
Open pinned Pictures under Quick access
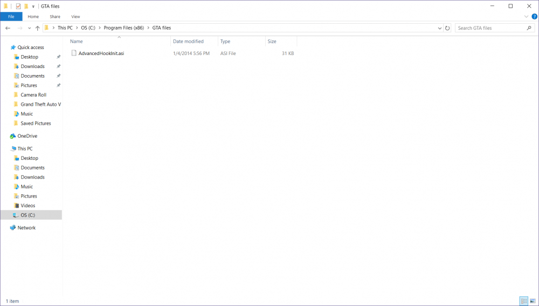29,85
